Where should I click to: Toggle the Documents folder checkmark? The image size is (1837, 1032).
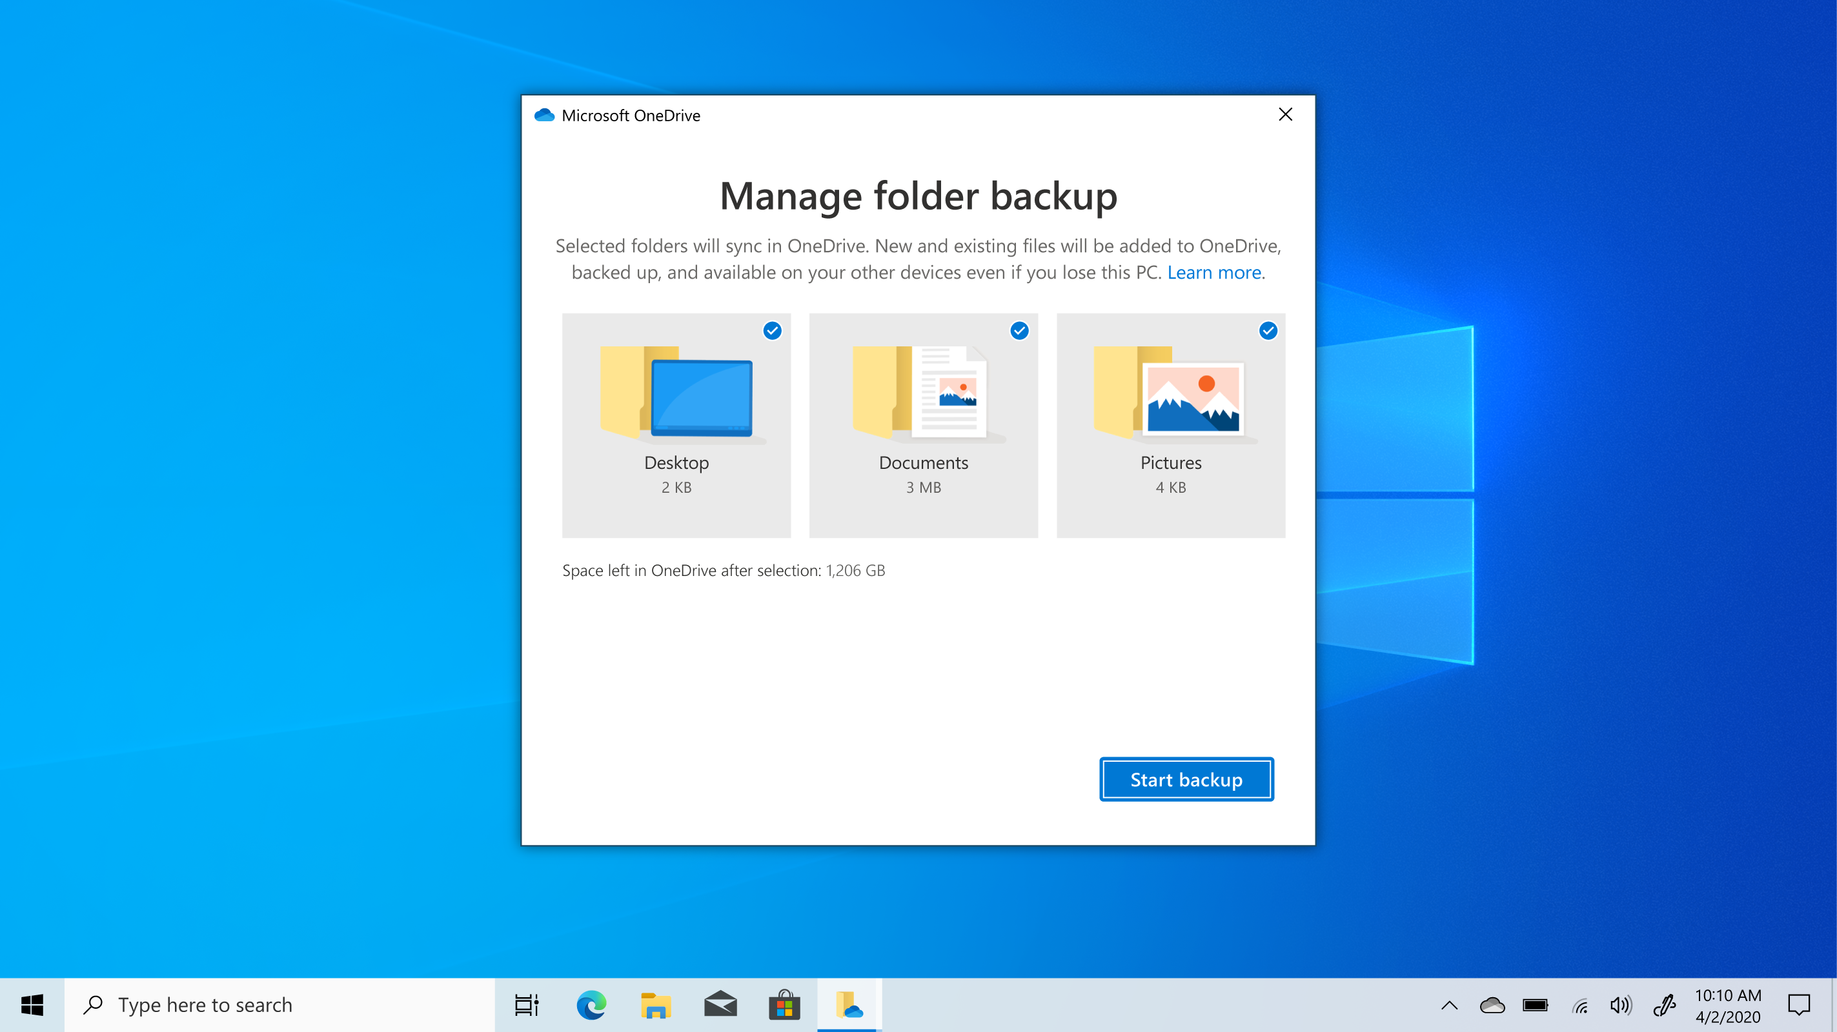pos(1019,331)
